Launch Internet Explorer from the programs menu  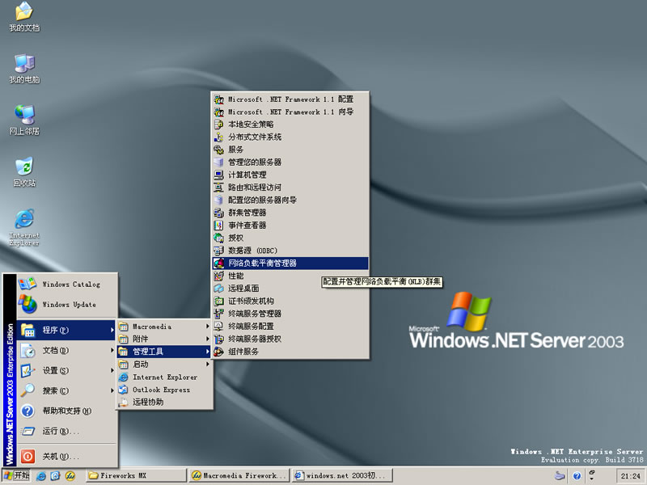(x=165, y=377)
